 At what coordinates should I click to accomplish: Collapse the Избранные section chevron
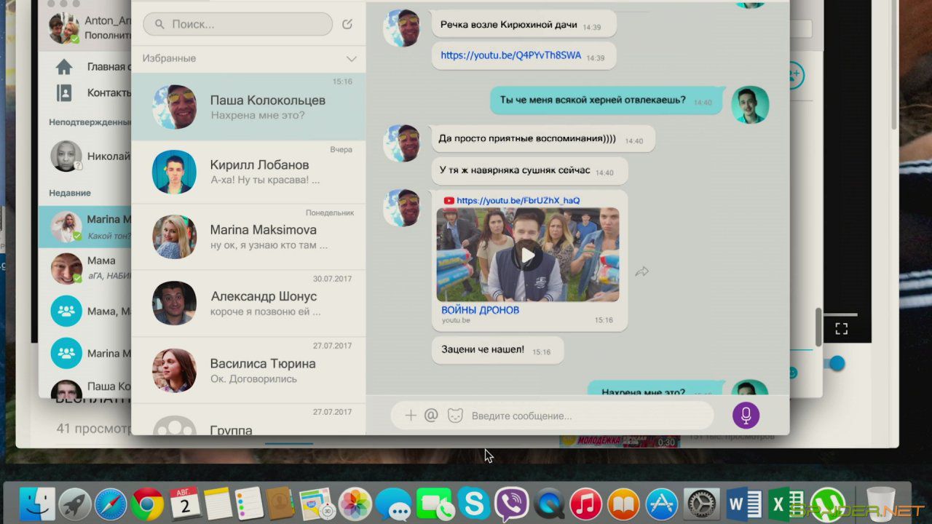pyautogui.click(x=352, y=58)
